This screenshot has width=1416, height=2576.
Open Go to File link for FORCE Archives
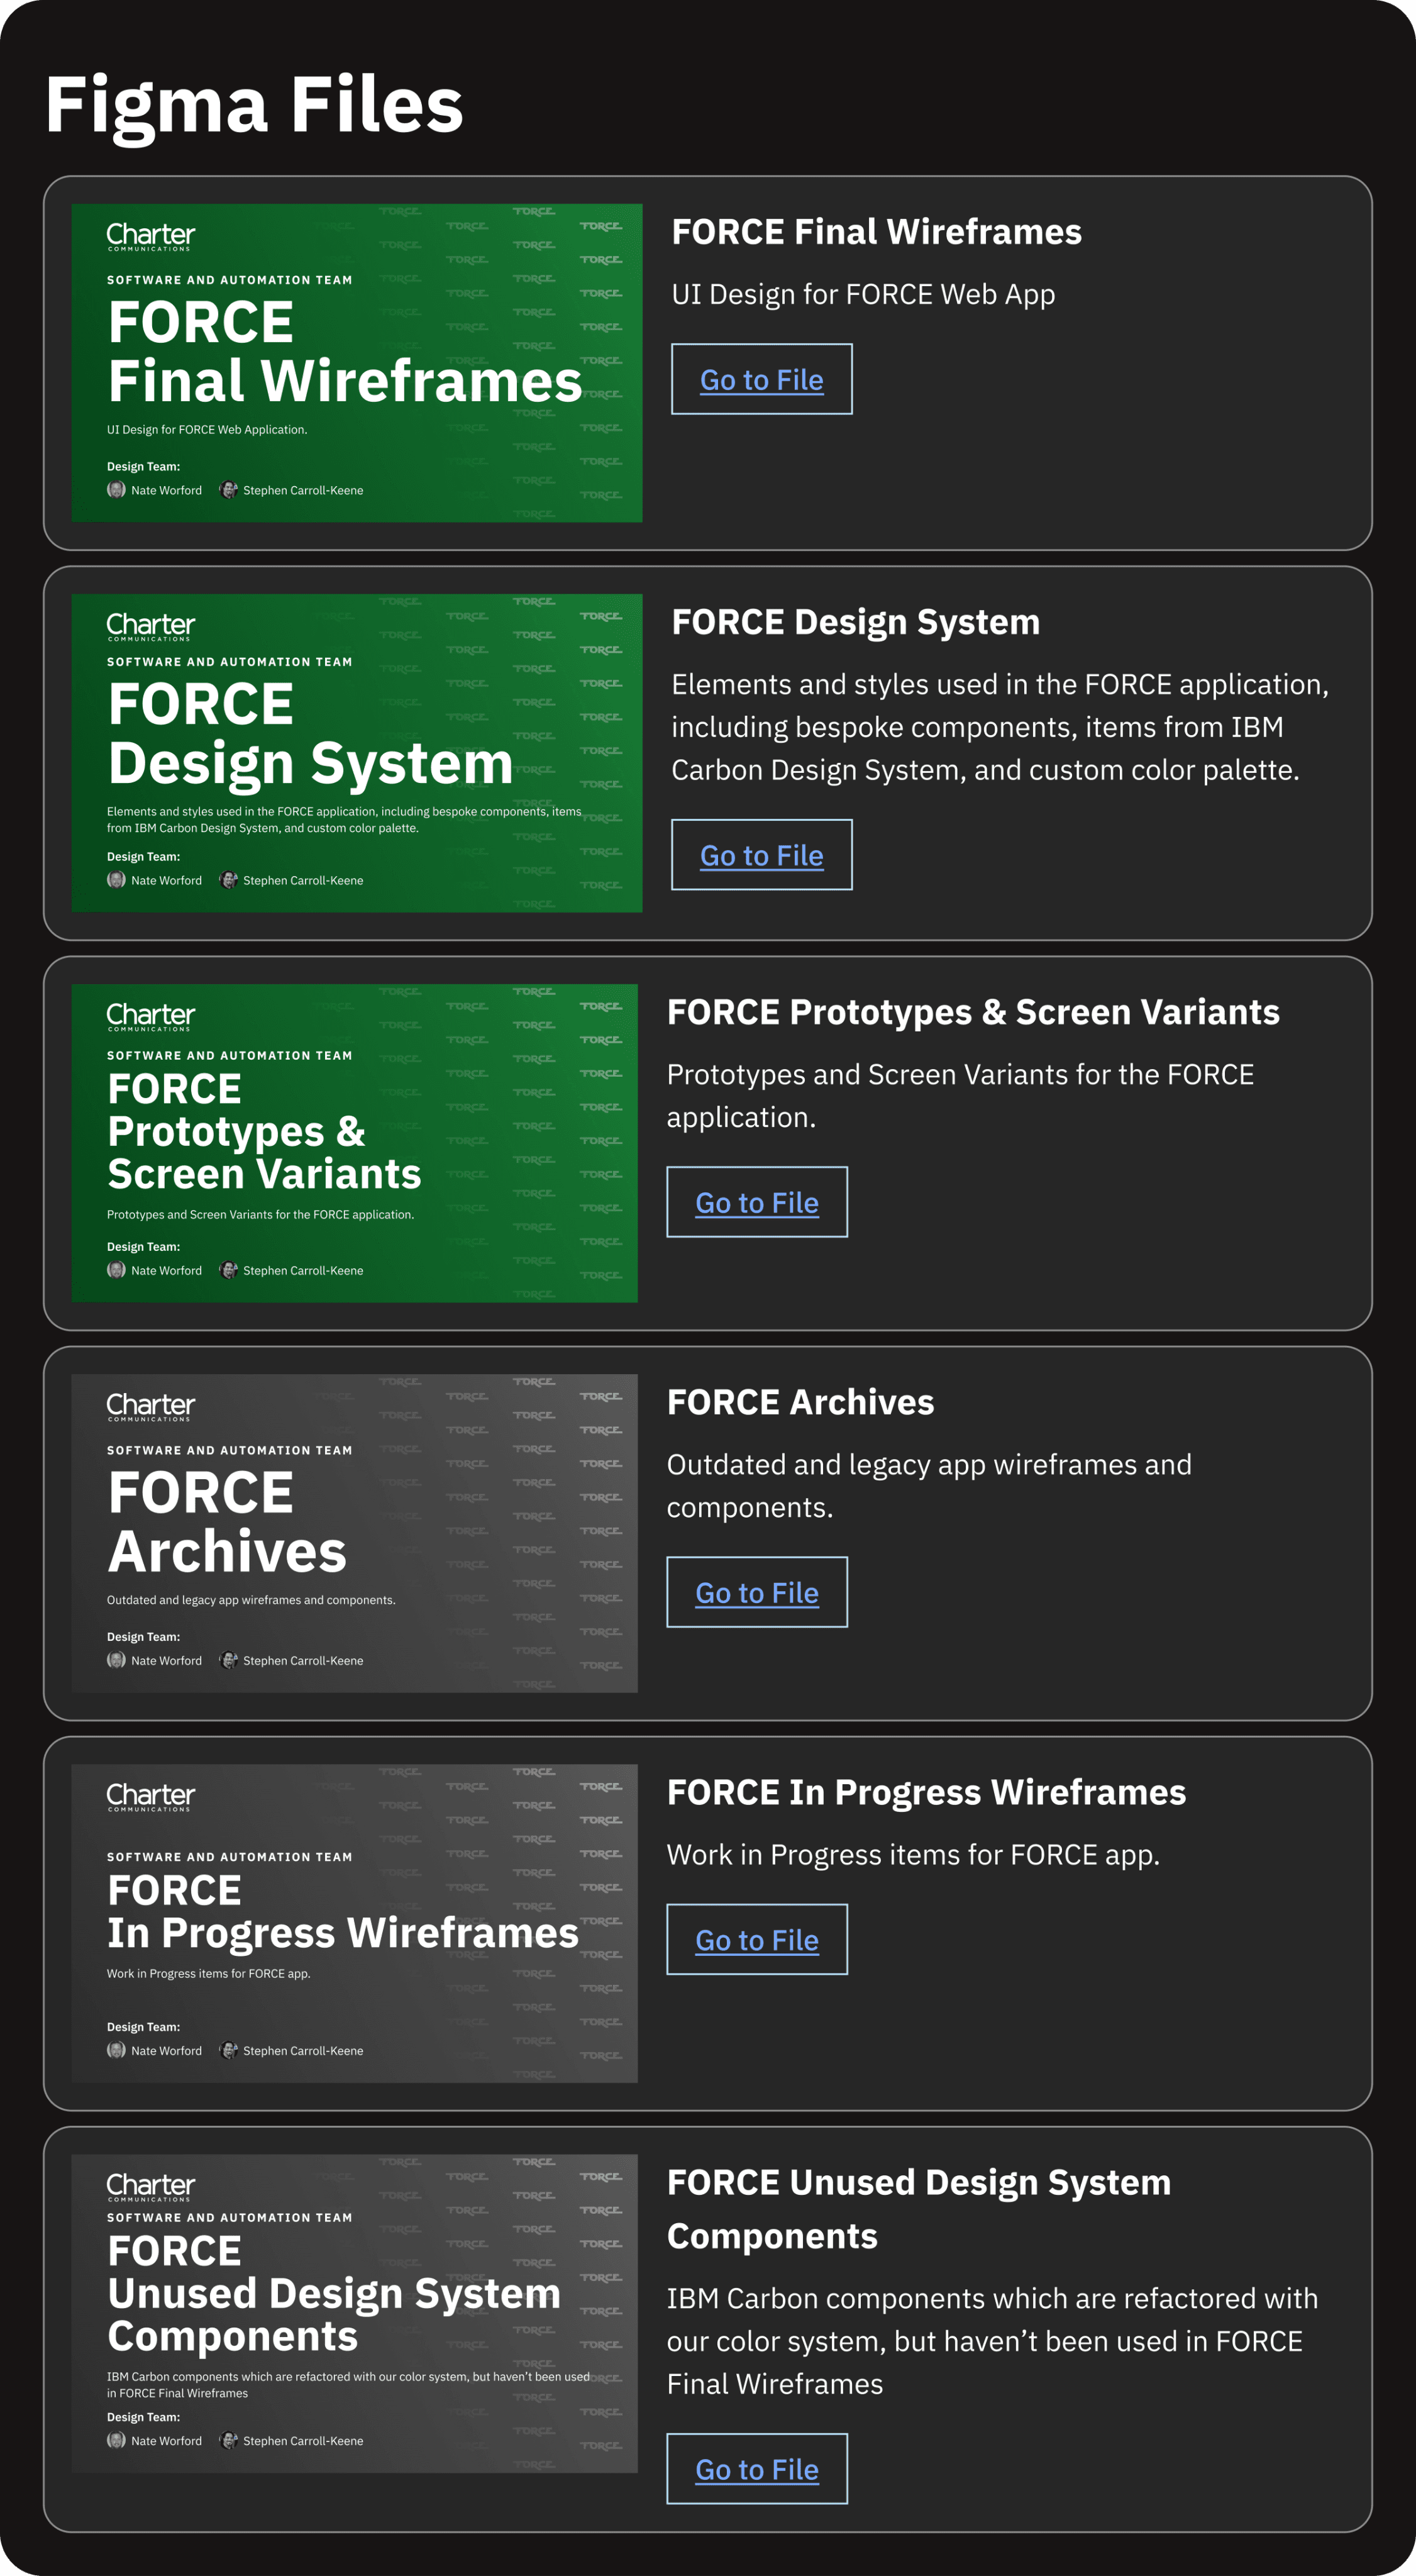(757, 1592)
